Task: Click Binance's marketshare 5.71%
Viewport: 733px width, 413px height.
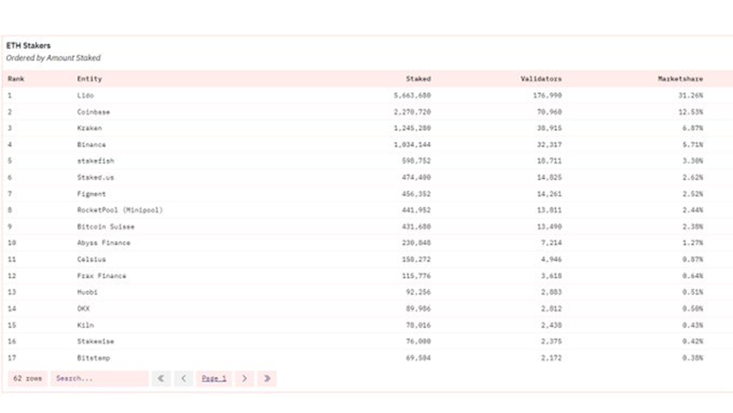Action: click(692, 145)
